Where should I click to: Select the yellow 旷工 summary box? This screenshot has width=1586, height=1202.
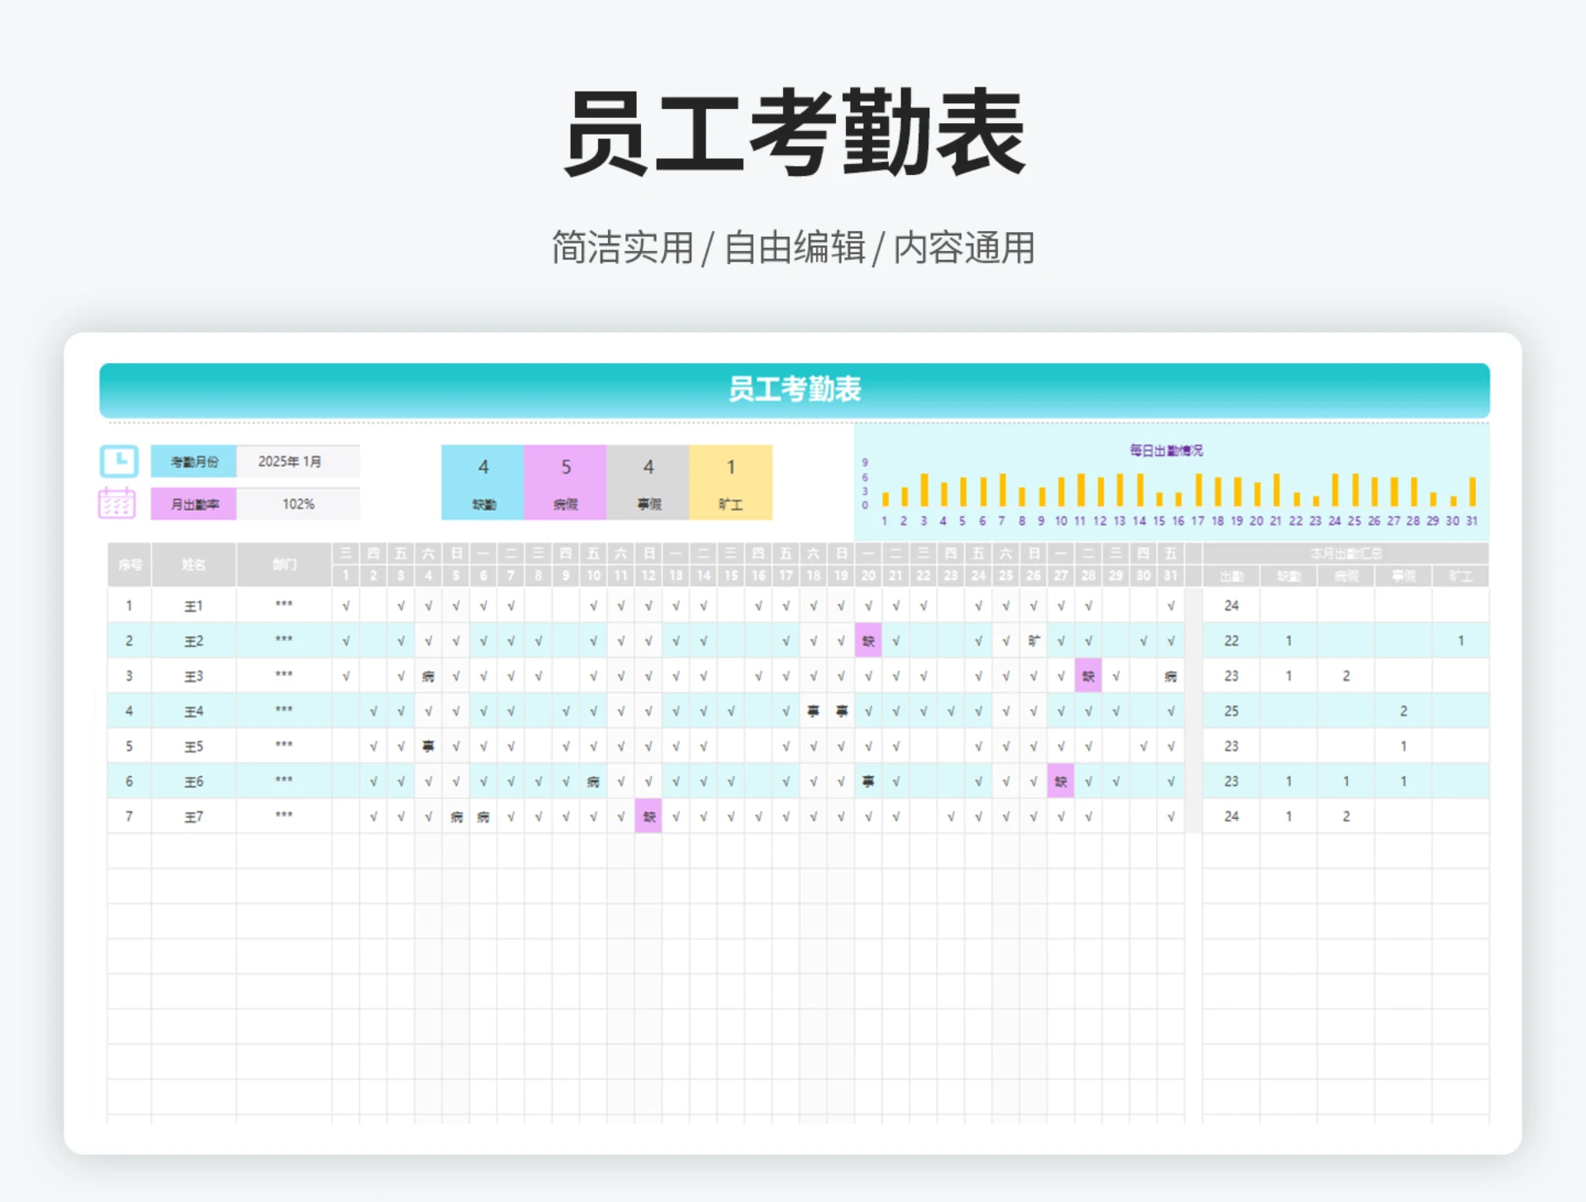click(x=730, y=482)
